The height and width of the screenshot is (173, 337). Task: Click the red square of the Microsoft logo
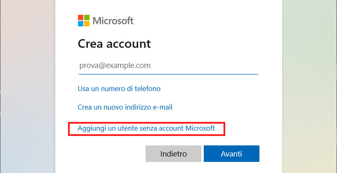point(80,18)
